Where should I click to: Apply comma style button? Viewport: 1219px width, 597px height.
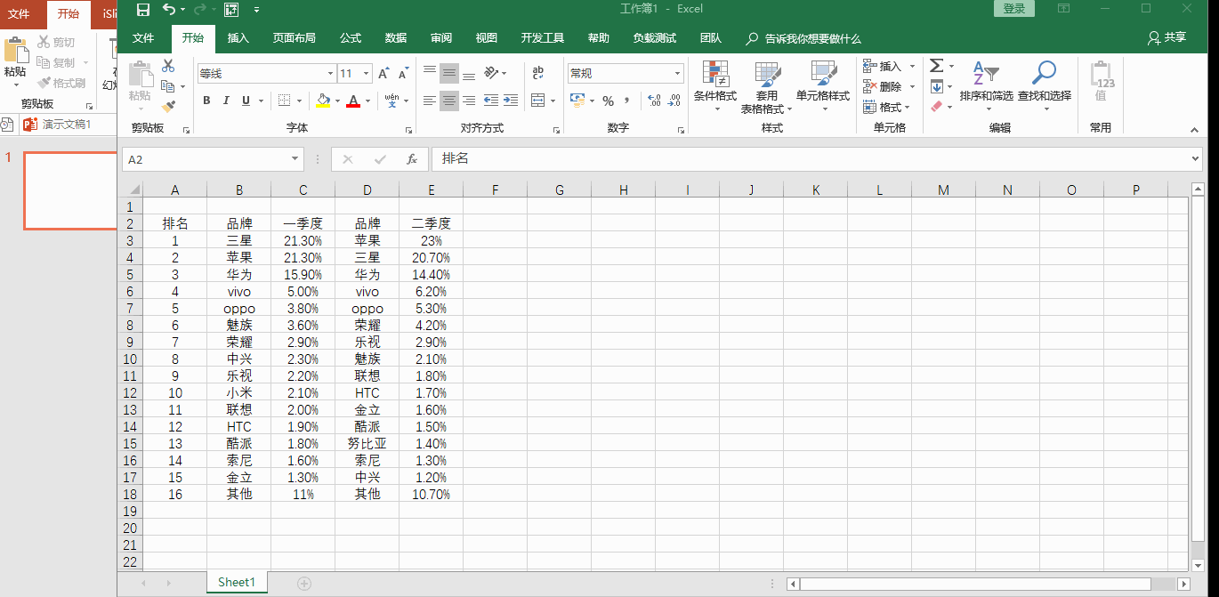click(x=626, y=101)
